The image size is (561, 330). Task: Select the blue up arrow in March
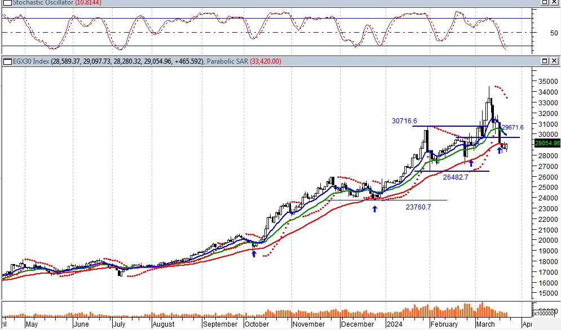tap(500, 150)
